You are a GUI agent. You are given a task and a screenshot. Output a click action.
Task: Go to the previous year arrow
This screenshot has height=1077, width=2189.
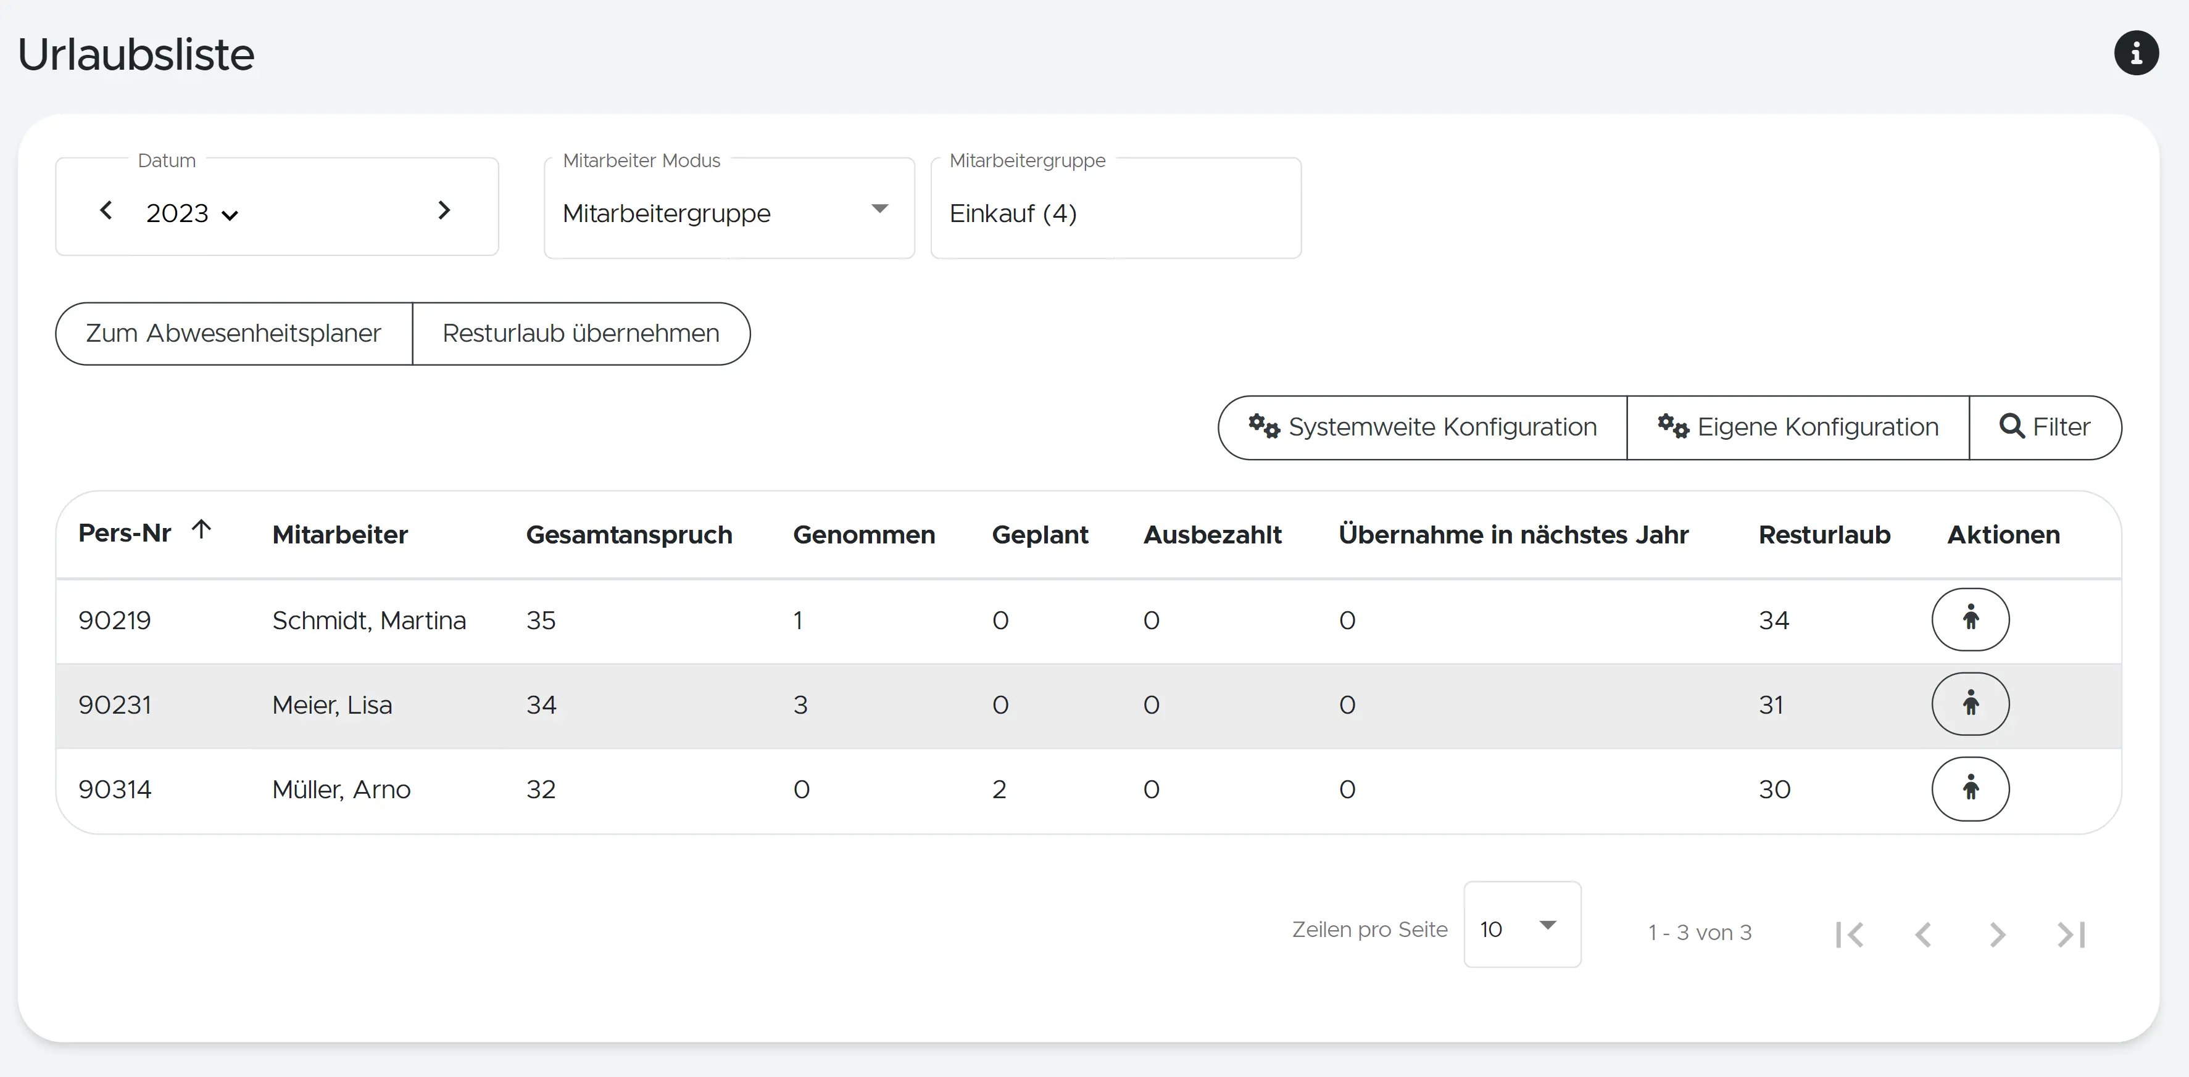[x=106, y=210]
